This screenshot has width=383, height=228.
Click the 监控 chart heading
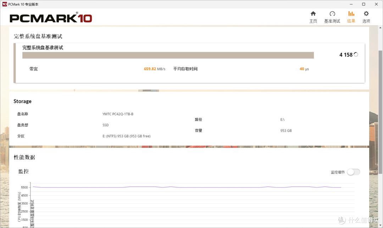click(x=23, y=171)
